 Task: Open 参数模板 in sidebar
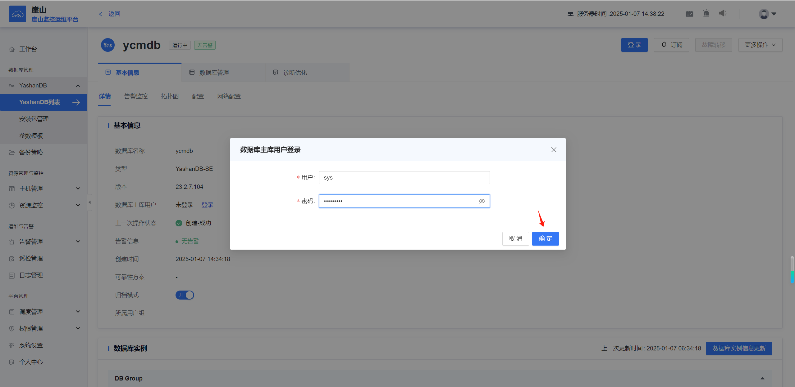[x=44, y=136]
